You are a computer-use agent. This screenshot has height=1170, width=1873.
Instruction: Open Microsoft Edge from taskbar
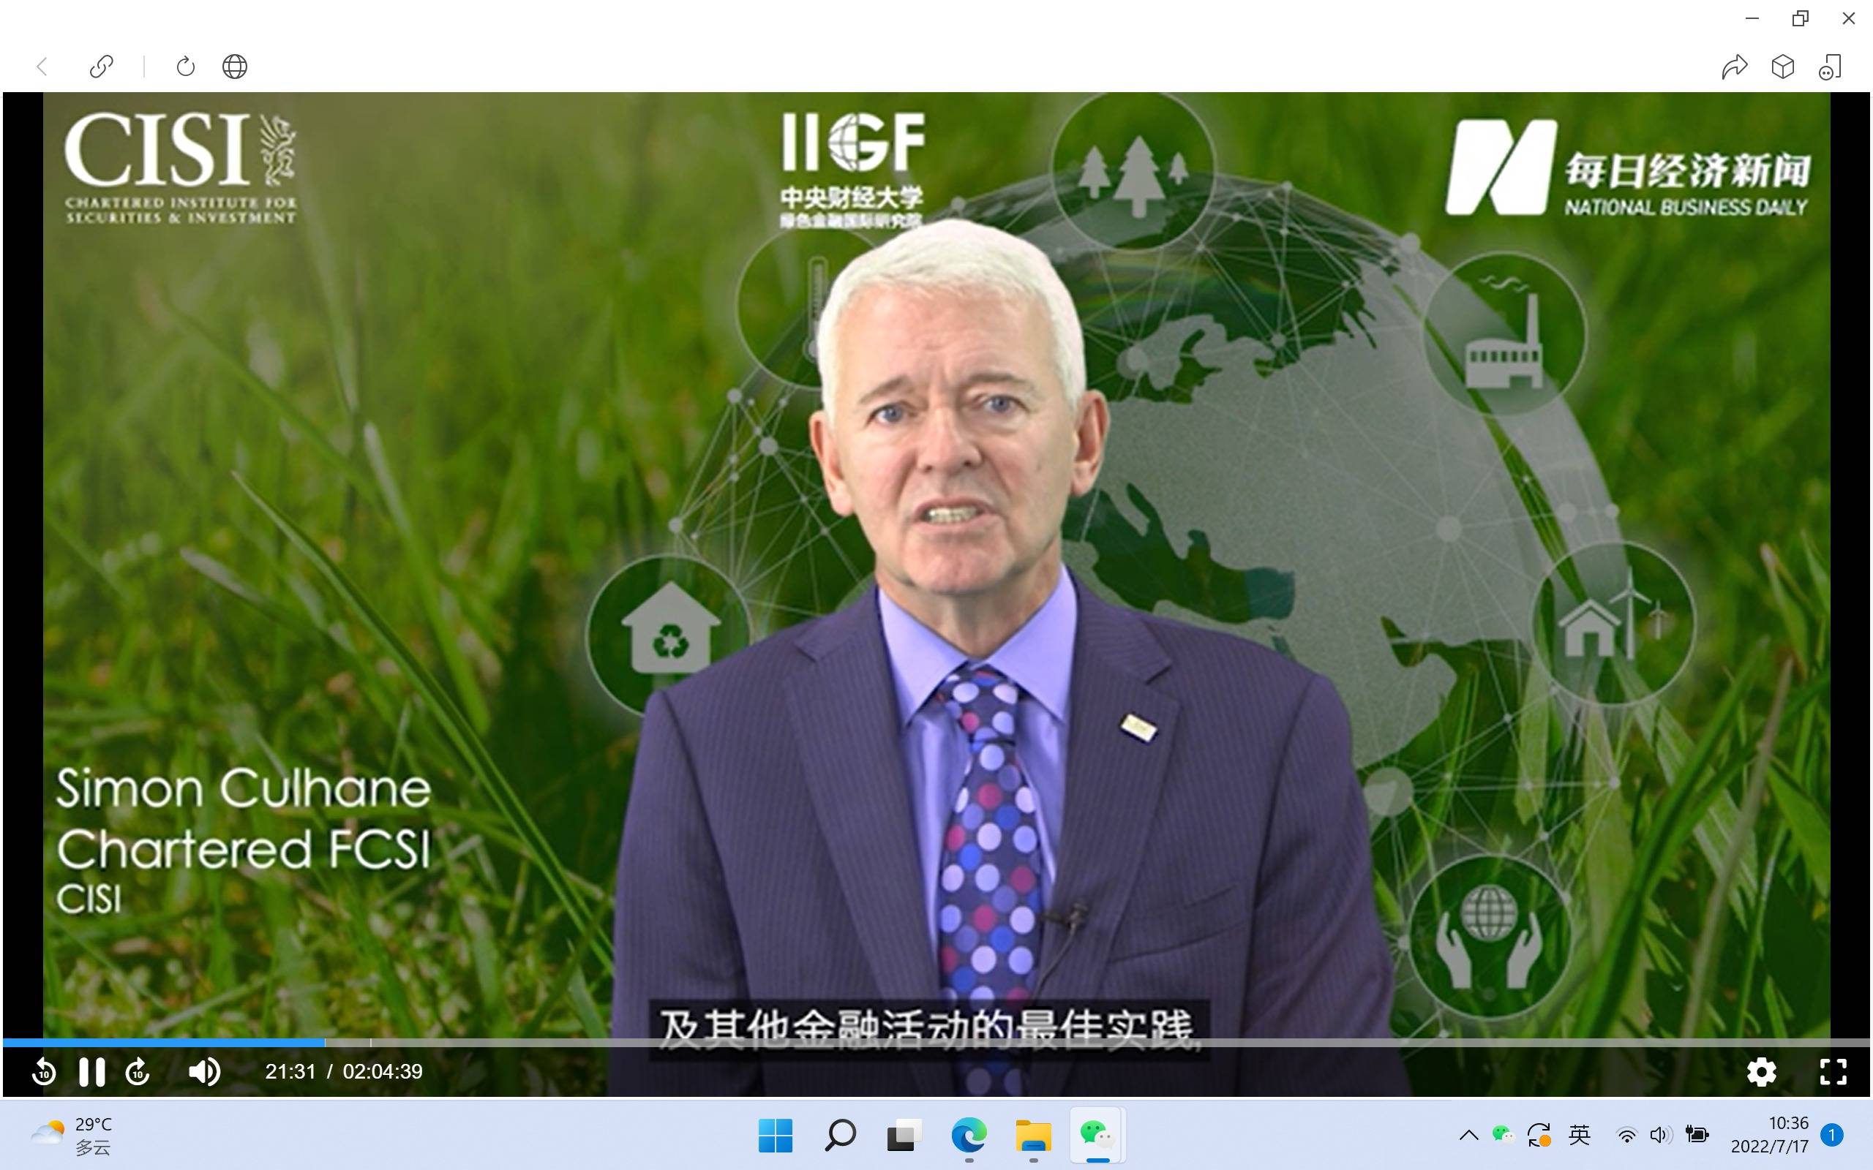(968, 1135)
